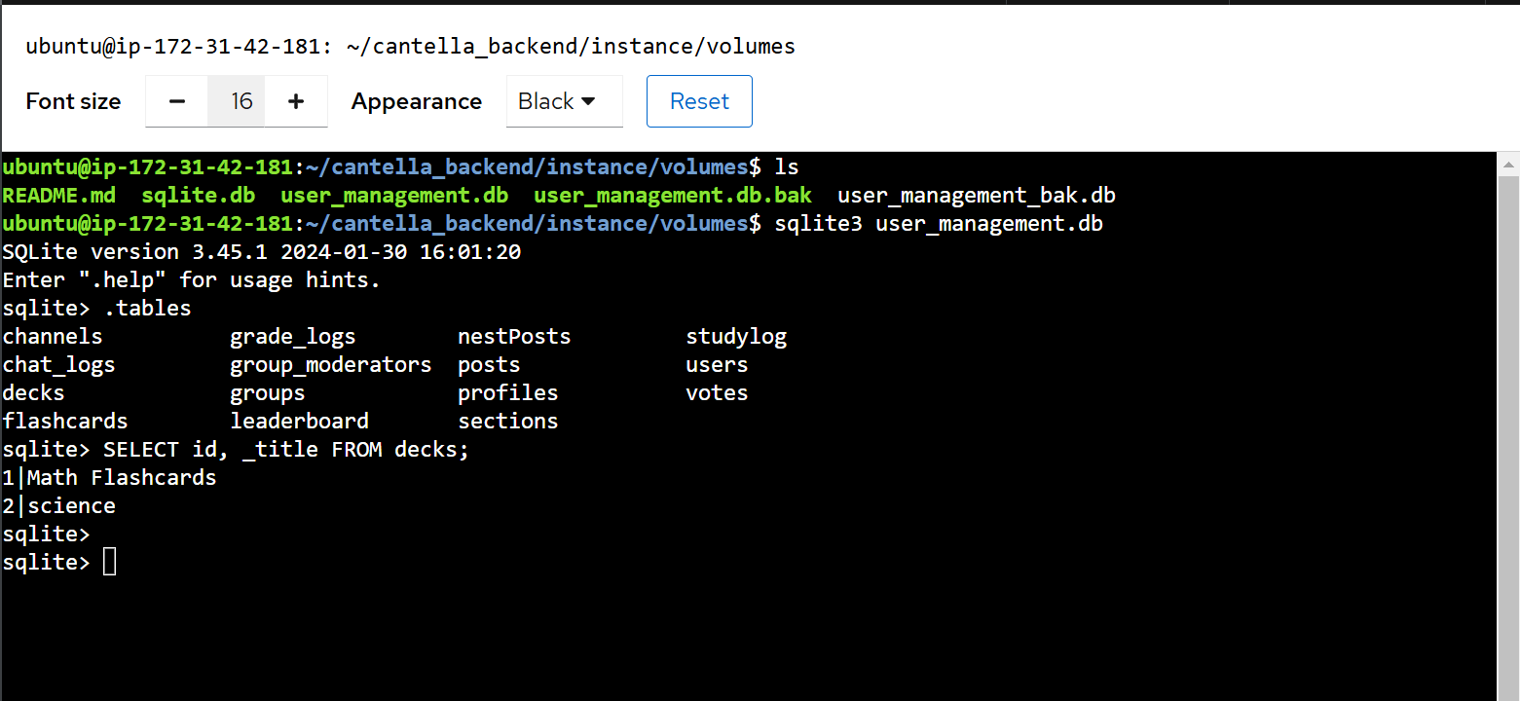Place cursor at the last sqlite> prompt
The image size is (1520, 701).
(109, 562)
